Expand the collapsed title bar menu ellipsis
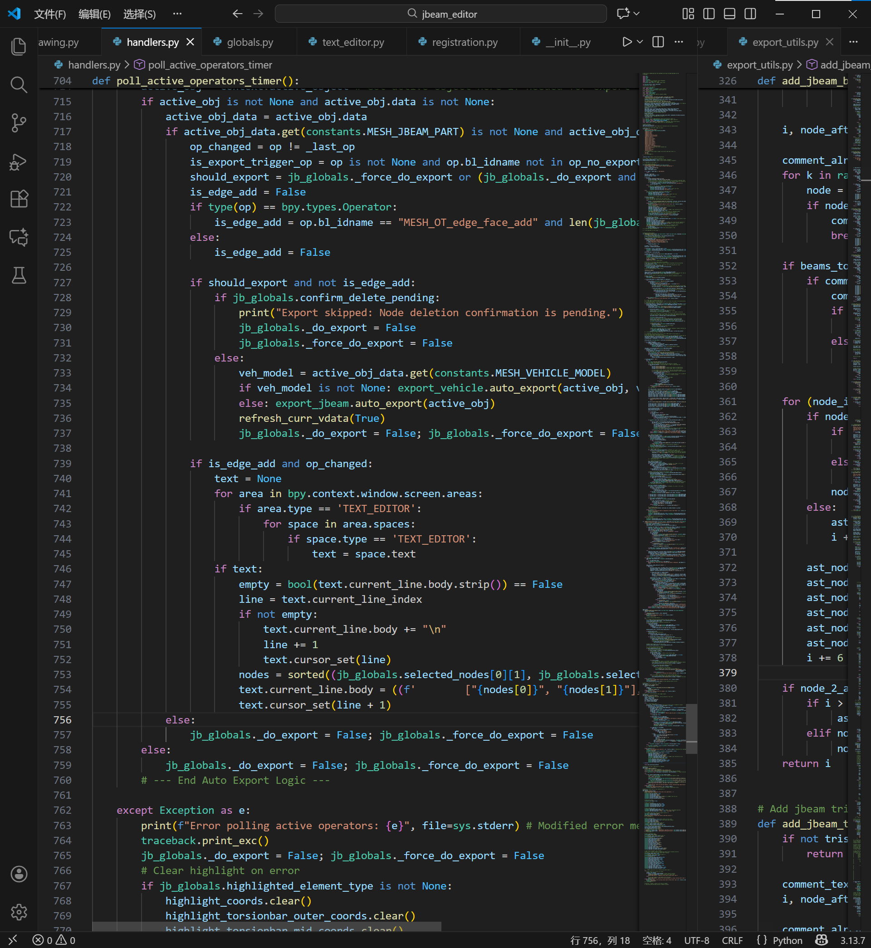The width and height of the screenshot is (871, 948). pyautogui.click(x=177, y=14)
